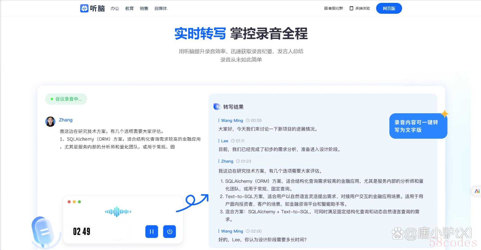Click speaker name Wang Ming at 00:59
Screen dimensions: 481x250
point(232,121)
